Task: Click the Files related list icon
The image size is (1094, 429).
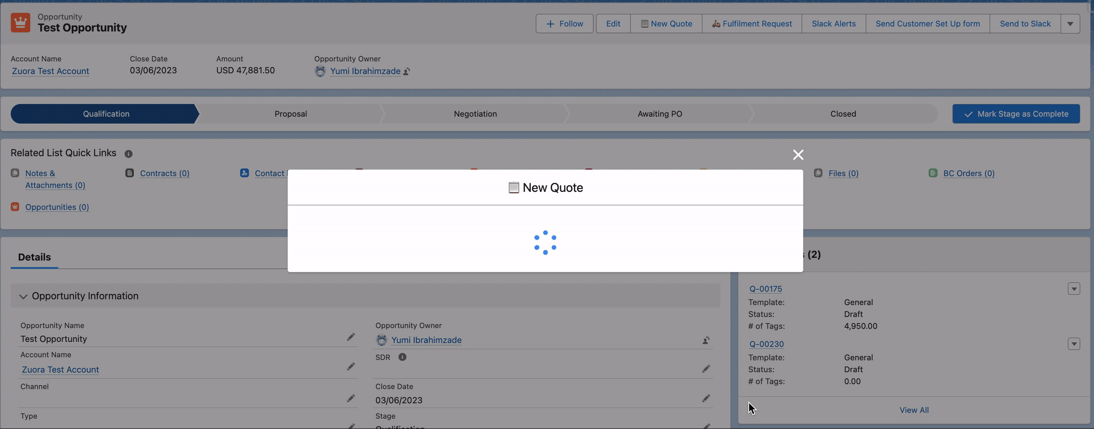Action: click(819, 173)
